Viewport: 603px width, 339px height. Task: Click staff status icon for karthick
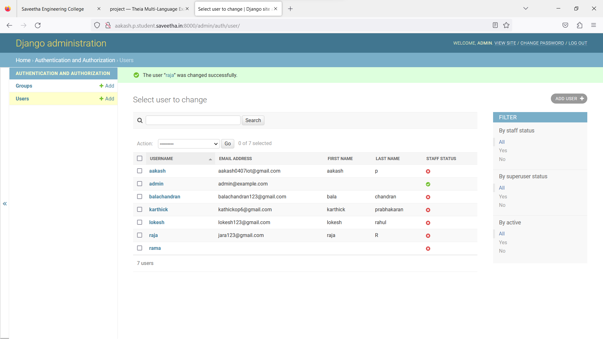428,210
